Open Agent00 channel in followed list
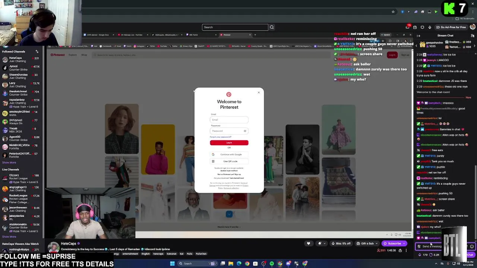 coord(21,139)
